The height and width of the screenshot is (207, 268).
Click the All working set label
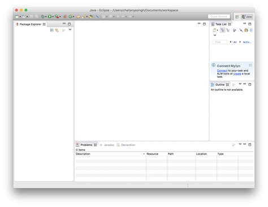click(235, 42)
